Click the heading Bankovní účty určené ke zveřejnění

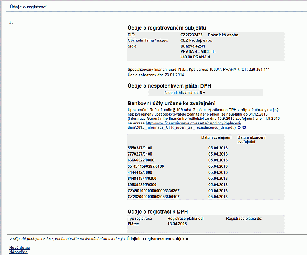click(172, 103)
